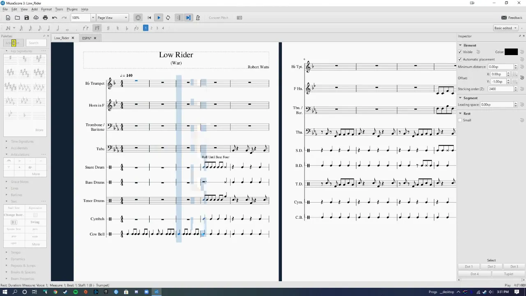The image size is (526, 296).
Task: Click the Tuplet select button
Action: click(x=509, y=274)
